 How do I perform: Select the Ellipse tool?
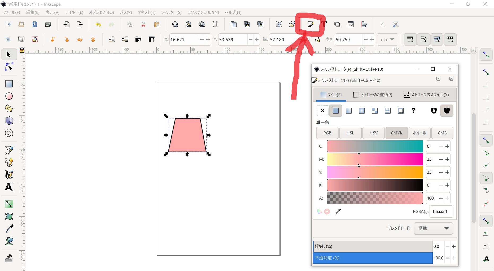9,96
